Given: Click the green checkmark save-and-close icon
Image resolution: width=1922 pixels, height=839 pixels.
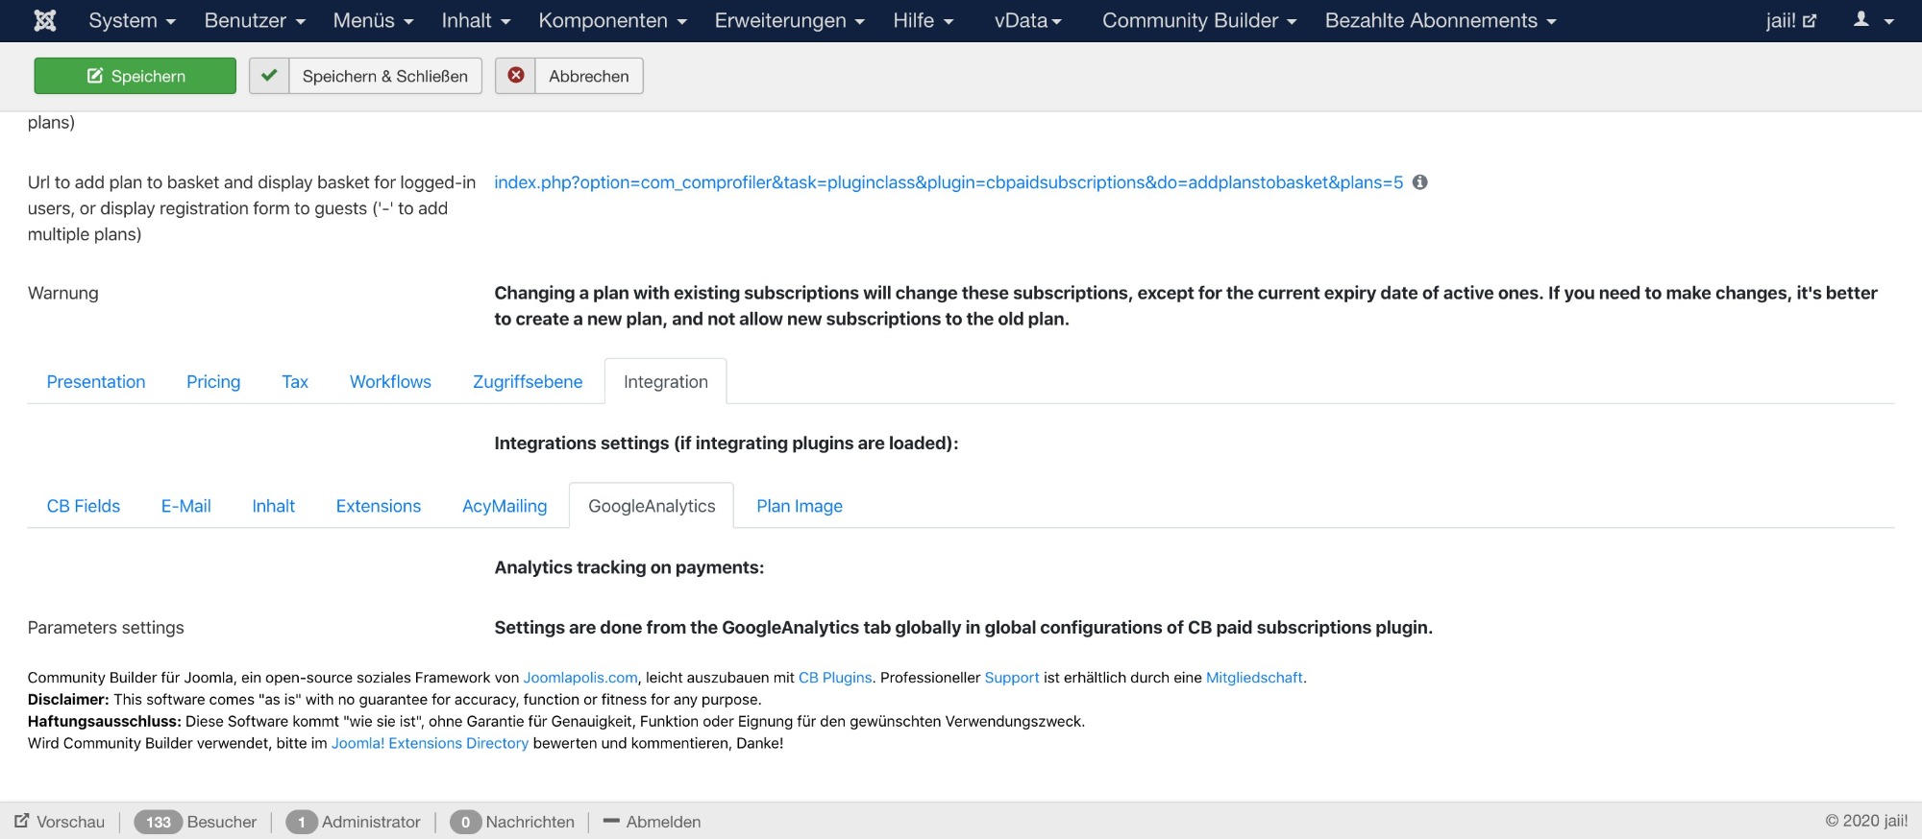Looking at the screenshot, I should pos(269,76).
